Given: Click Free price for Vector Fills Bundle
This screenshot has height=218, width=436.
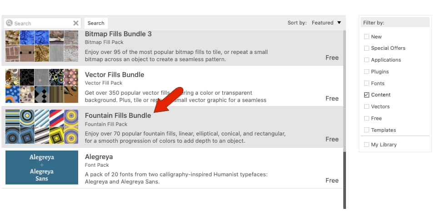Looking at the screenshot, I should 332,98.
